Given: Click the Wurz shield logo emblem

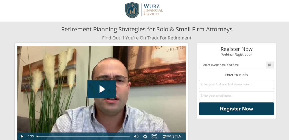Looking at the screenshot, I should pyautogui.click(x=132, y=10).
